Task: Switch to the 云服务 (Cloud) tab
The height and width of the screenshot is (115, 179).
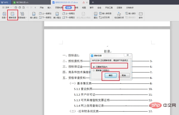Action: click(x=119, y=8)
